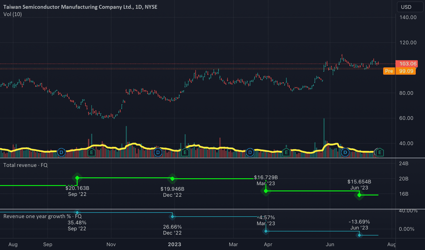The width and height of the screenshot is (425, 250).
Task: Open the USD currency selector
Action: [410, 7]
